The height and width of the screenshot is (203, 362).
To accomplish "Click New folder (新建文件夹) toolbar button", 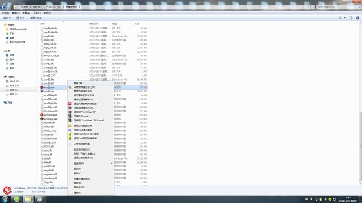I will (x=36, y=18).
